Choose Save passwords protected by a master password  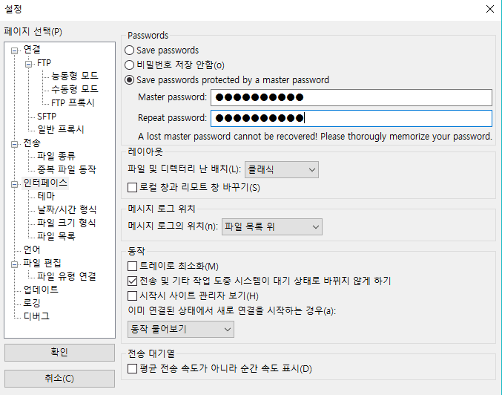click(x=129, y=80)
